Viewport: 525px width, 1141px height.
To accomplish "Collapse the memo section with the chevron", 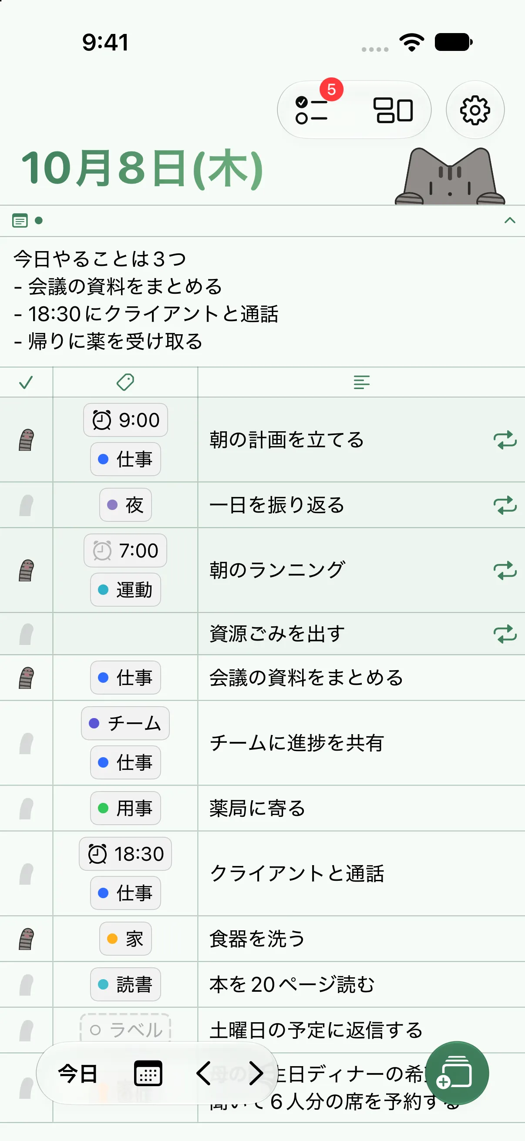I will (x=510, y=220).
